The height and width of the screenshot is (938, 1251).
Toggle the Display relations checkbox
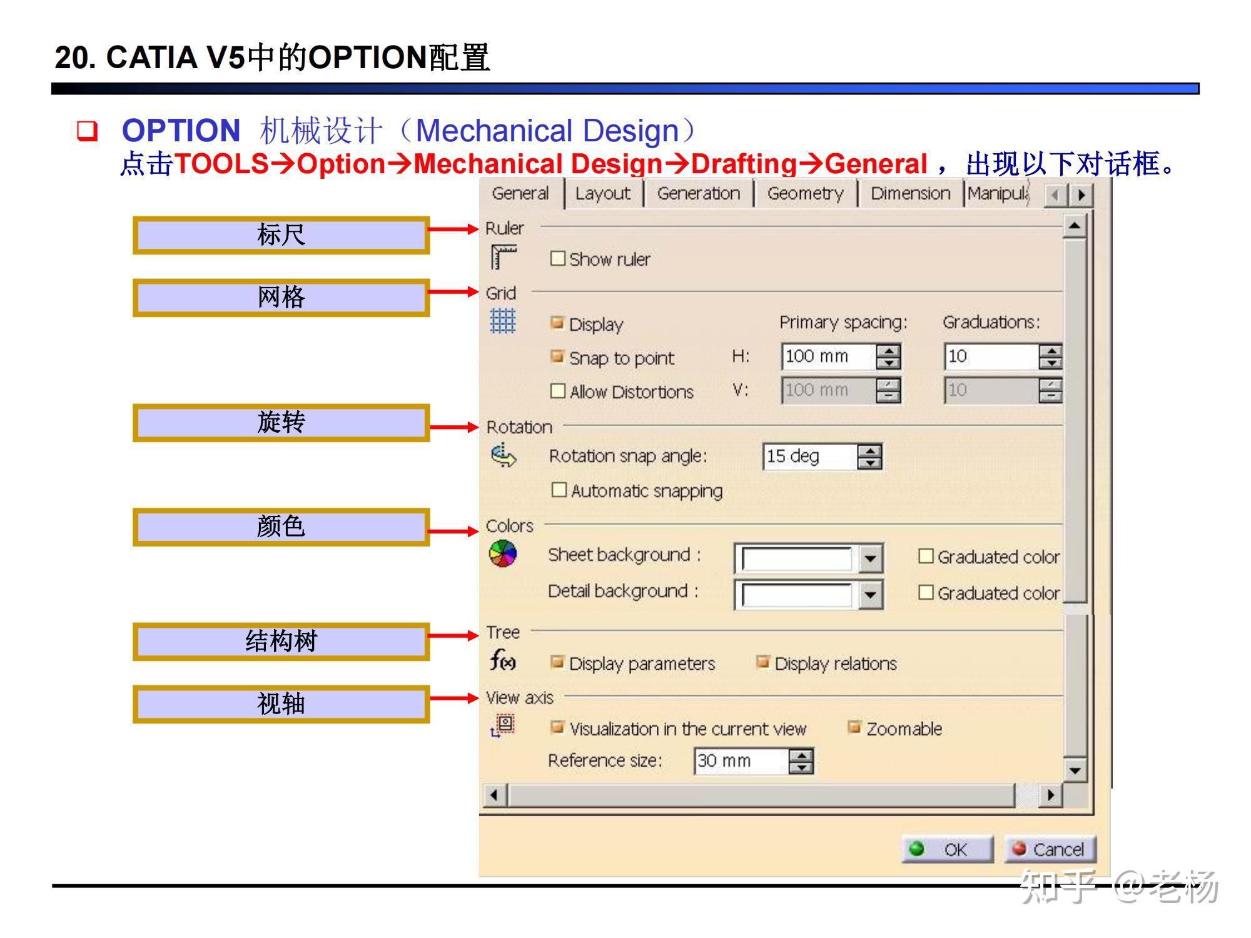point(762,662)
